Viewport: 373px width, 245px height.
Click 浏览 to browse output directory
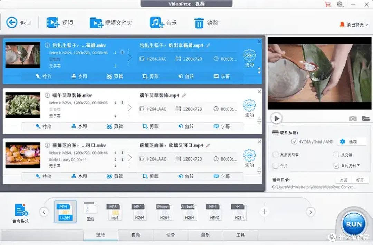point(344,180)
